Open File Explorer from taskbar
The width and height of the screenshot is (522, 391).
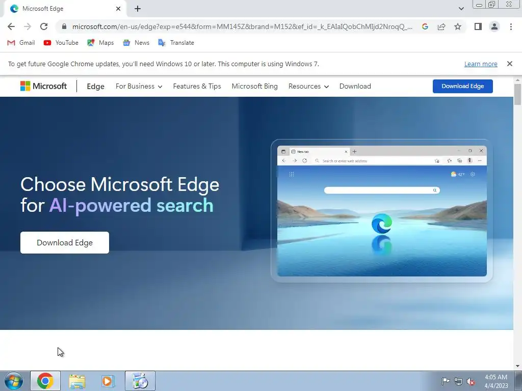[77, 381]
